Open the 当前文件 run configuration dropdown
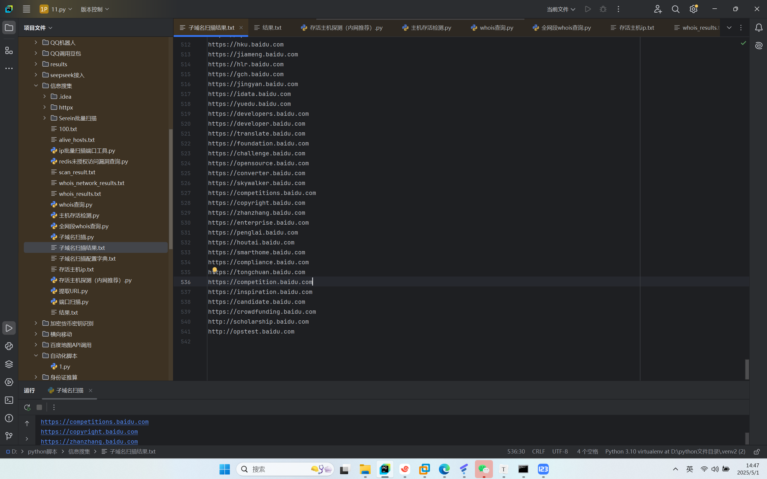This screenshot has width=767, height=479. 560,9
